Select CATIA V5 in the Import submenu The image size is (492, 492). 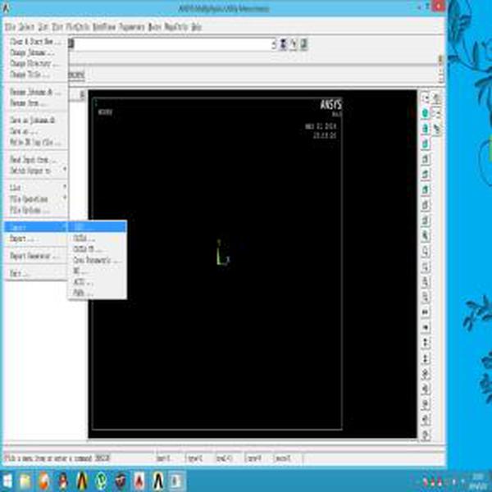coord(98,249)
